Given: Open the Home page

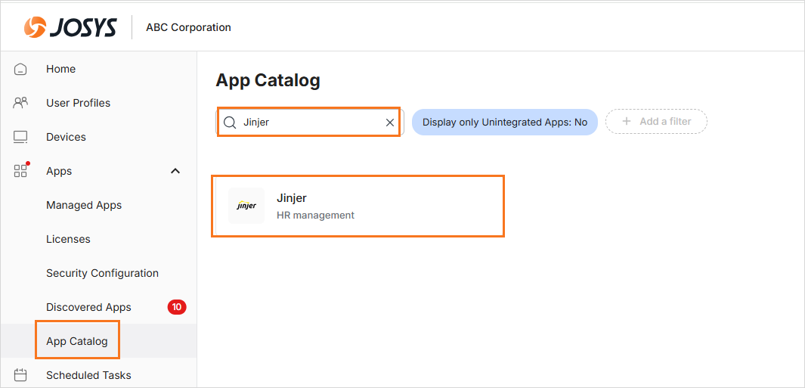Looking at the screenshot, I should coord(60,69).
